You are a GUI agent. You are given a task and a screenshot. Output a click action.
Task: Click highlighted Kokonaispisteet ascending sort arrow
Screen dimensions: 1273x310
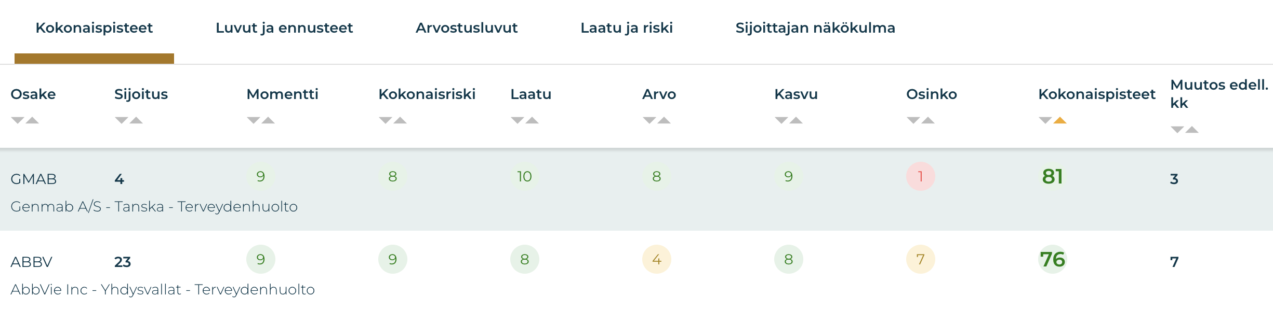tap(1060, 120)
